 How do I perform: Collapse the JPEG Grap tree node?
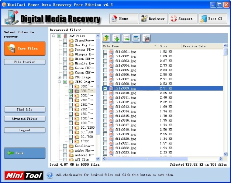tap(59, 82)
